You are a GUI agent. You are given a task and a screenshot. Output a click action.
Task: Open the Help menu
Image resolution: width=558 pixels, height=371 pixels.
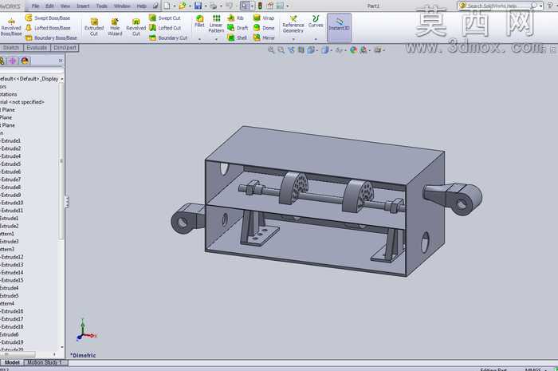tap(142, 6)
